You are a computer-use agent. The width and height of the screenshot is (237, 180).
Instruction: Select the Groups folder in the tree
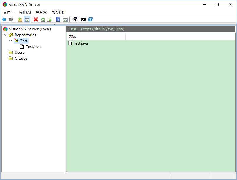pyautogui.click(x=21, y=58)
